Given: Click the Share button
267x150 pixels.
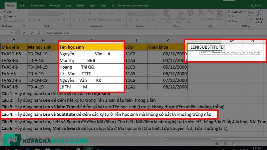Looking at the screenshot, I should click(256, 6).
